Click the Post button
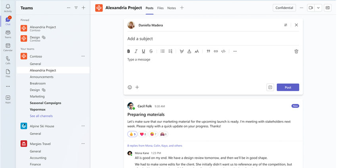Screen dimensions: 337x168 pos(288,87)
